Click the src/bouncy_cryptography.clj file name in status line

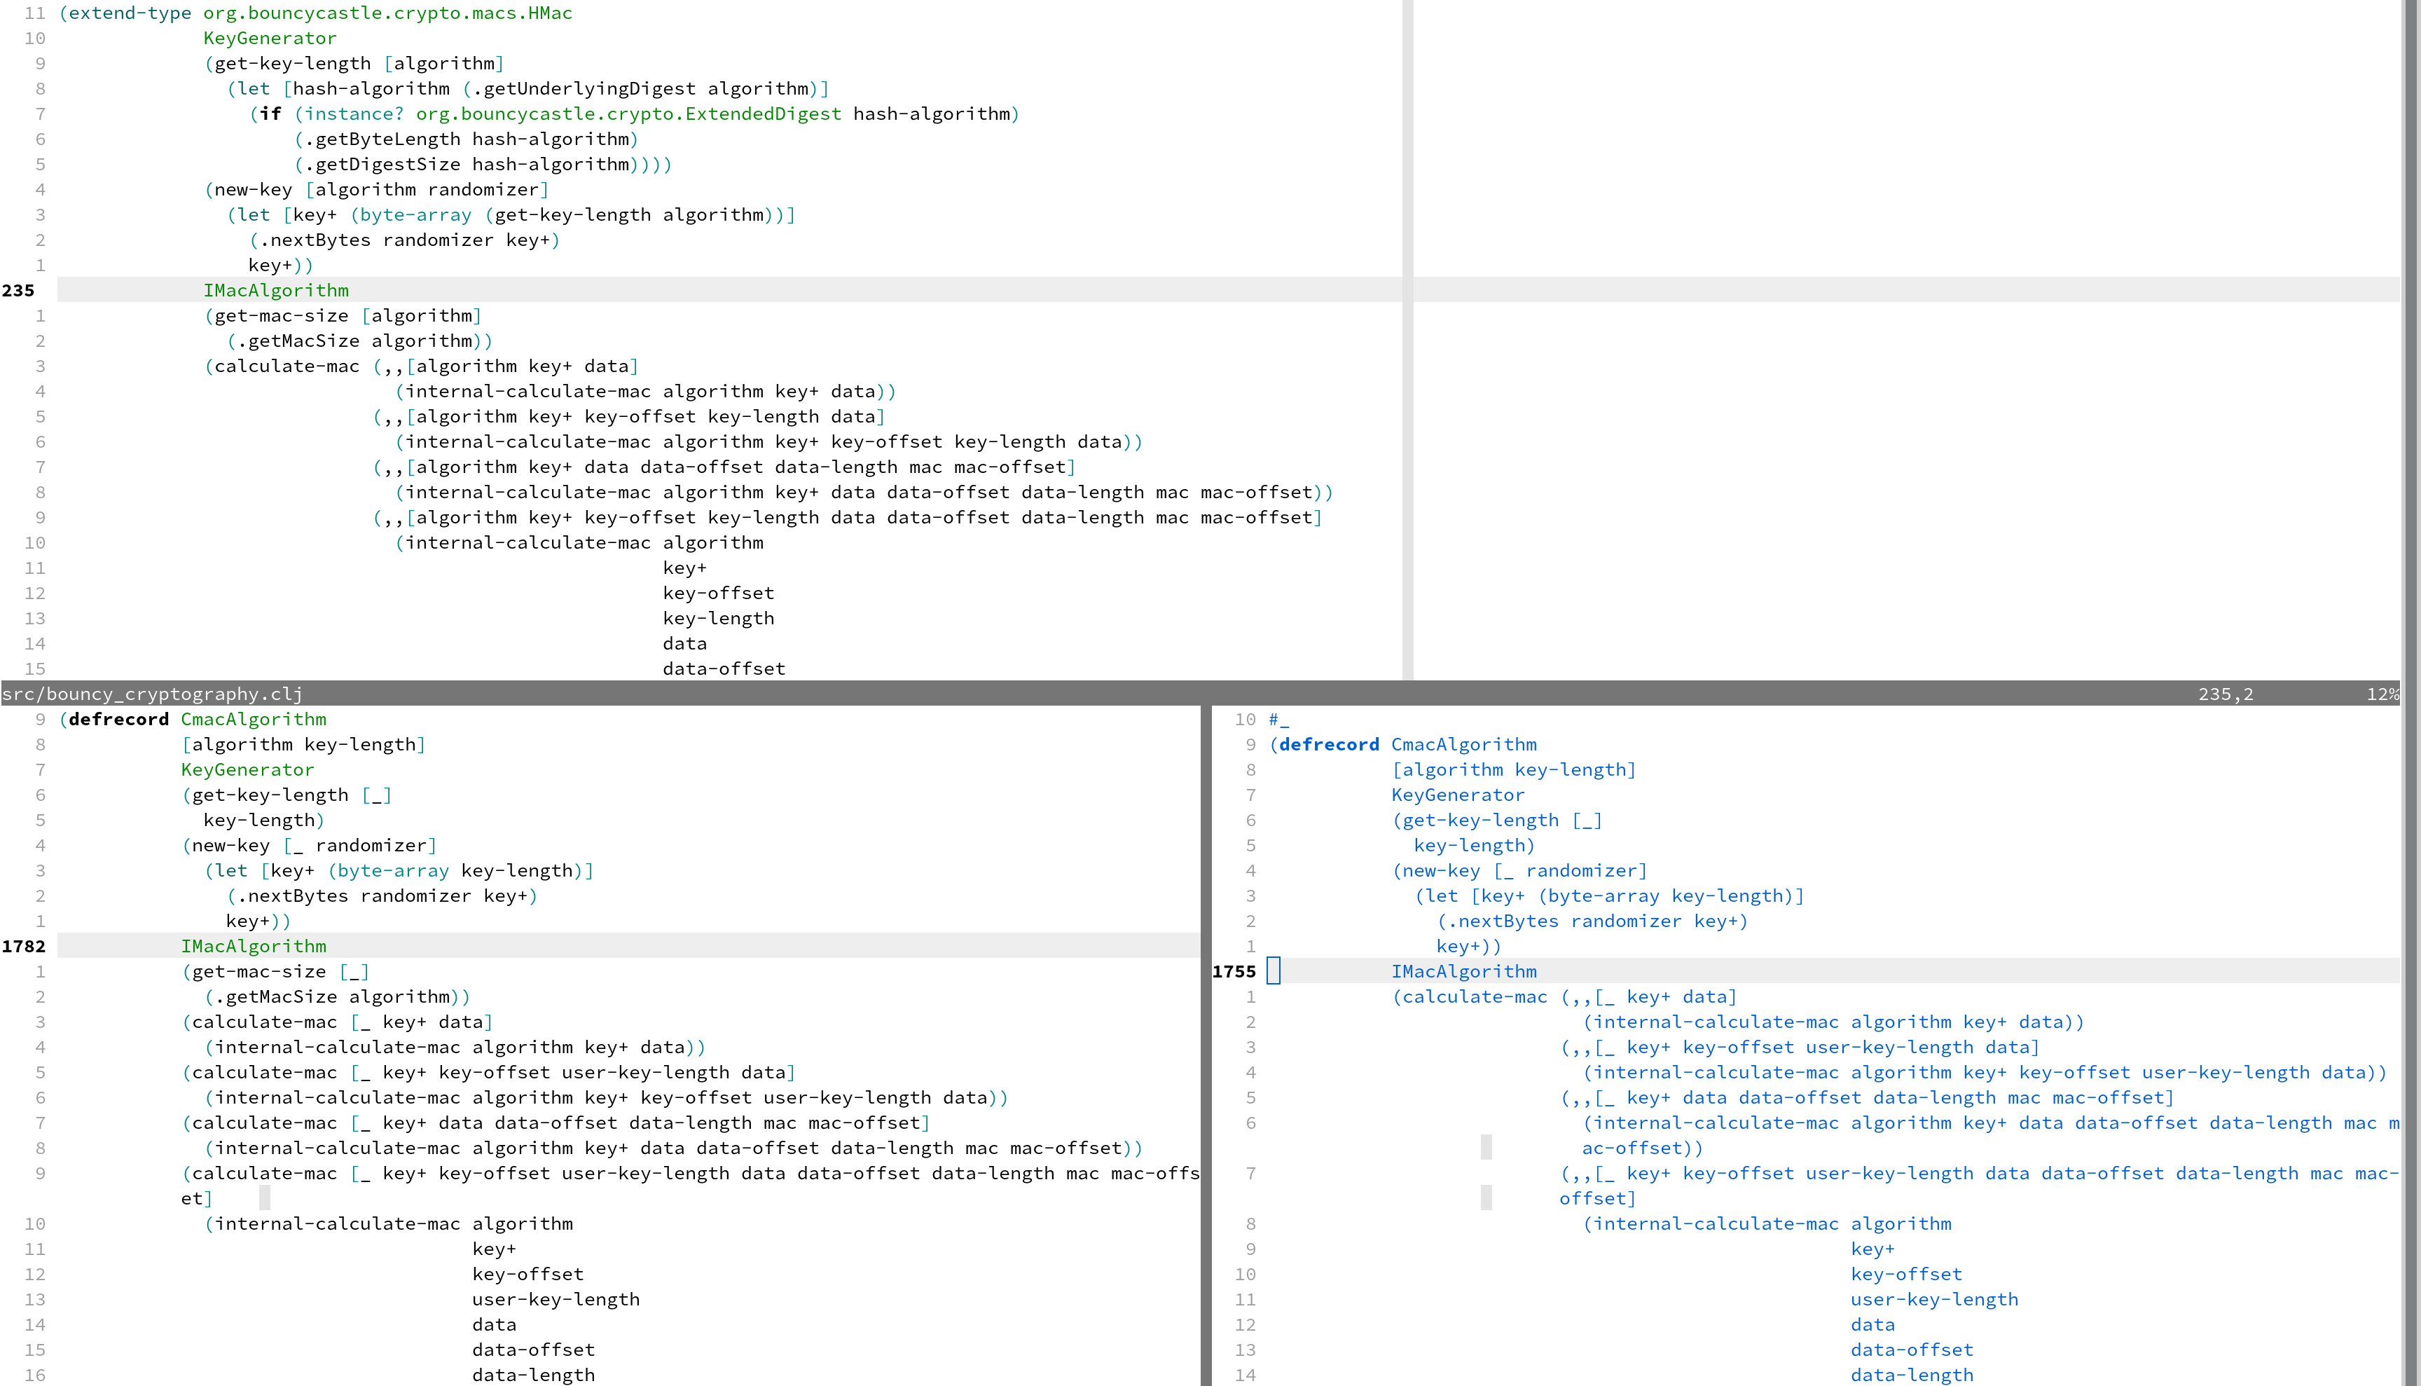click(152, 694)
